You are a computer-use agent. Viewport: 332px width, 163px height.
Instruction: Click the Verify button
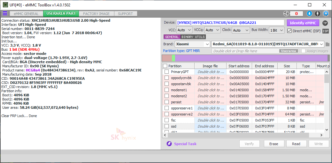[x=249, y=144]
